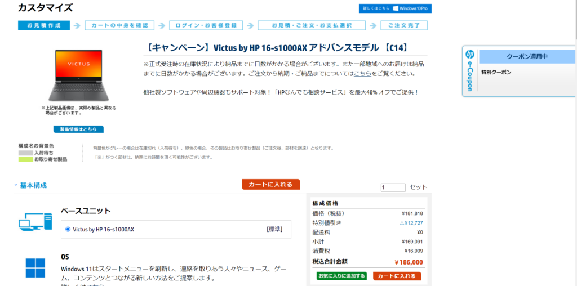
Task: Go to ログイン・お客様登録 step
Action: pyautogui.click(x=206, y=25)
